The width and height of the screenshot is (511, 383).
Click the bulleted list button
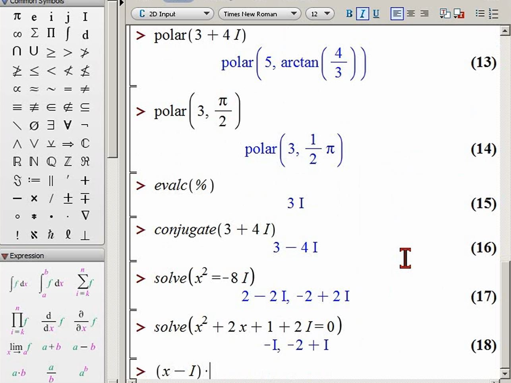click(480, 14)
